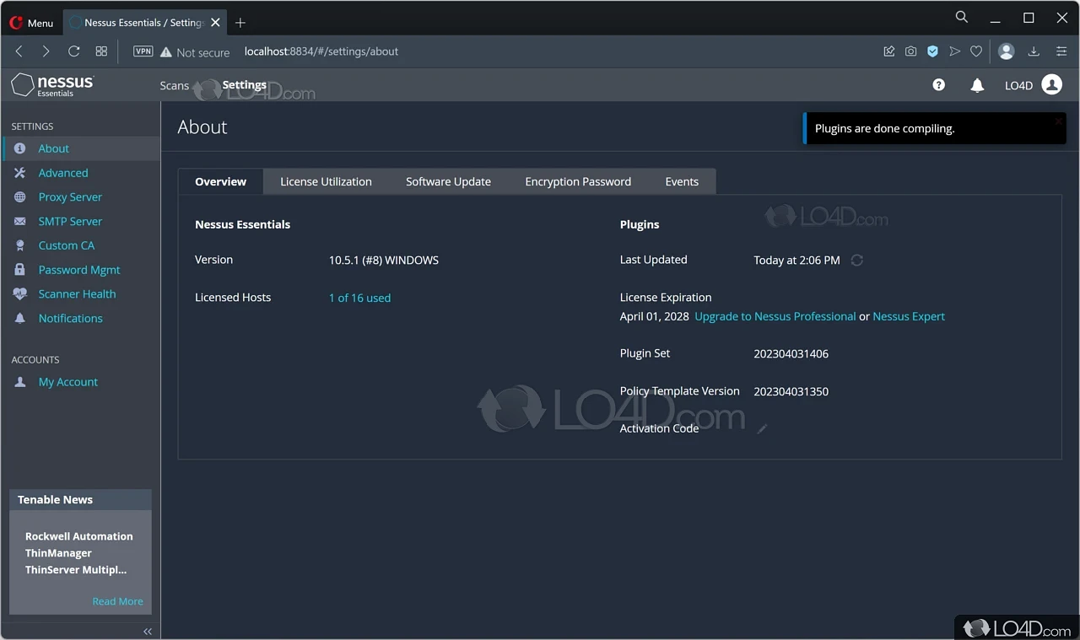The image size is (1080, 640).
Task: Follow the Nessus Expert link
Action: click(x=909, y=317)
